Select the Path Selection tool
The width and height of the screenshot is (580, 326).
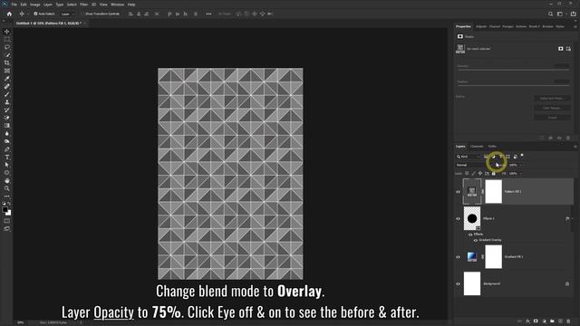[x=6, y=165]
